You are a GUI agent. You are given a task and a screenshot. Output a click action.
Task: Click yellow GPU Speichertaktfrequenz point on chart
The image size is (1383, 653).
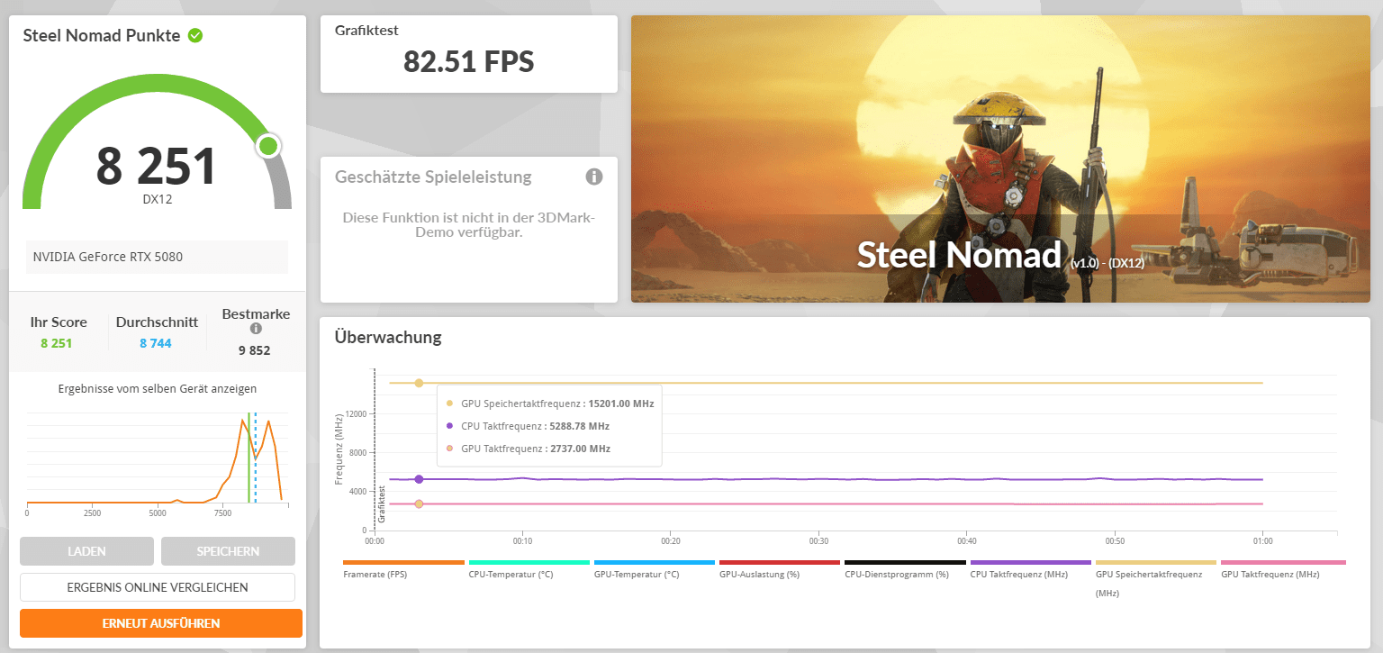click(x=419, y=383)
